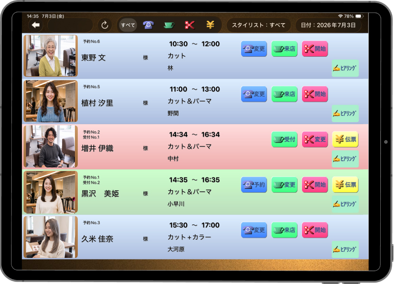394x284 pixels.
Task: Open the スタイリスト：すべて selector
Action: point(258,25)
